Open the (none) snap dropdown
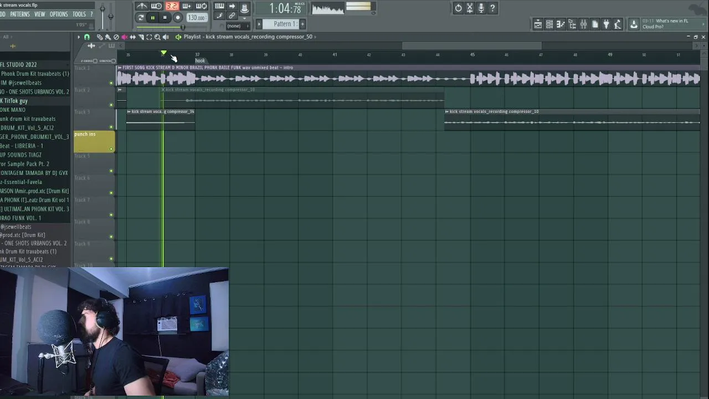The width and height of the screenshot is (709, 399). coord(237,26)
